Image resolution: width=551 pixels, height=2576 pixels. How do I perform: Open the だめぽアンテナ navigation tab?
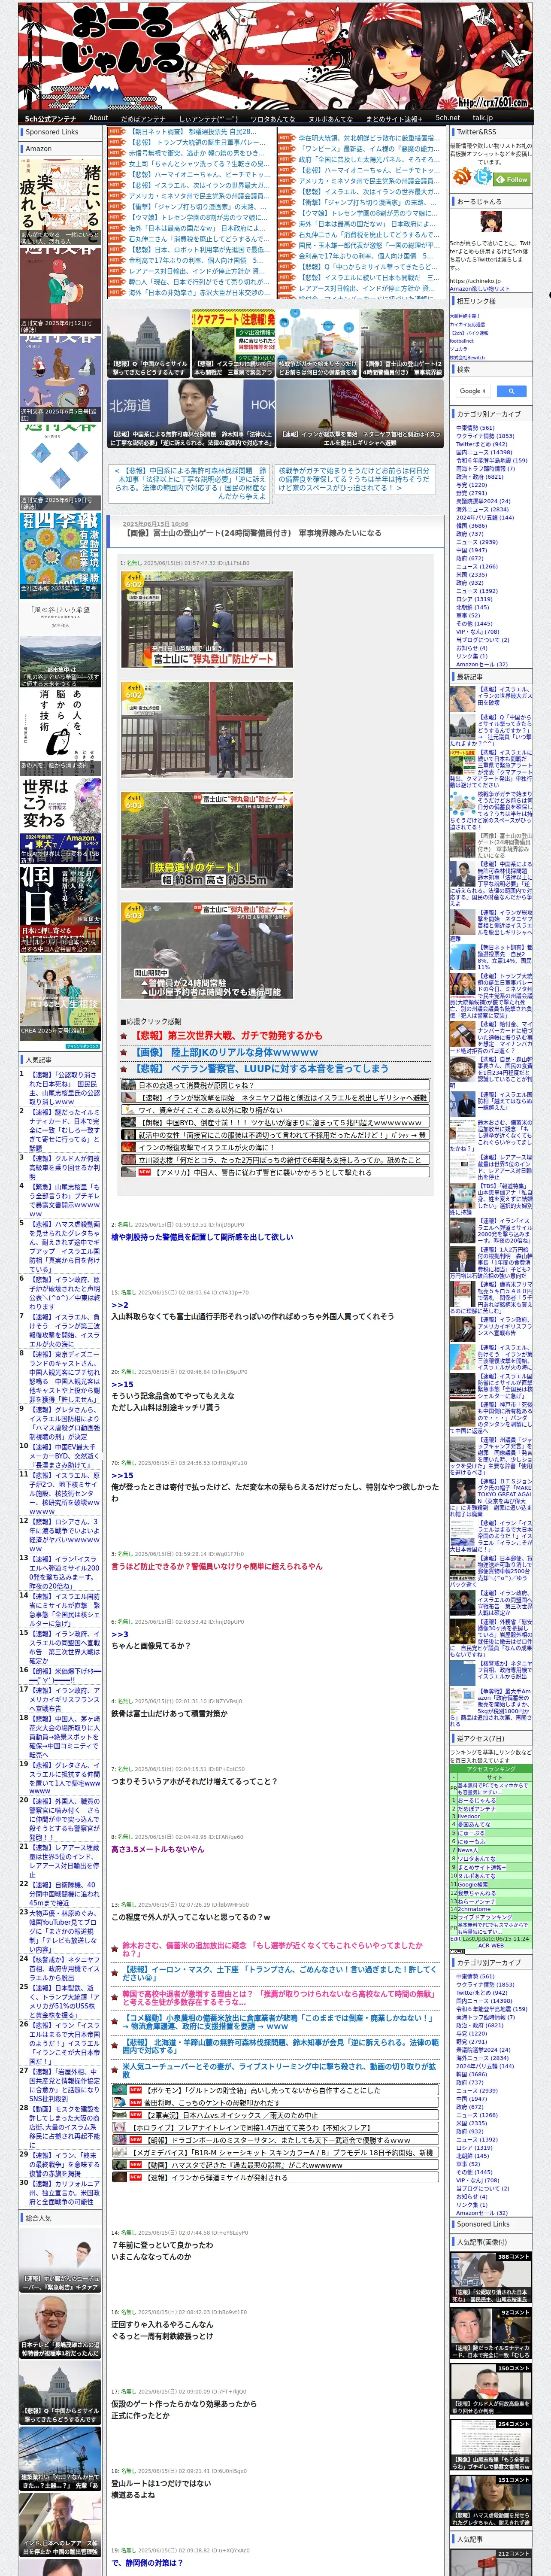click(143, 118)
